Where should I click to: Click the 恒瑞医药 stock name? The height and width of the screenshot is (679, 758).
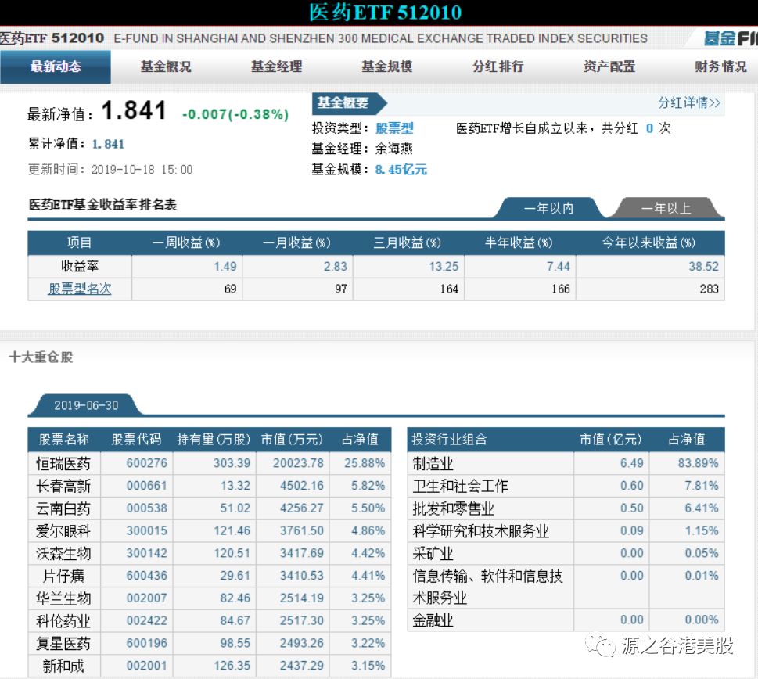click(x=63, y=463)
